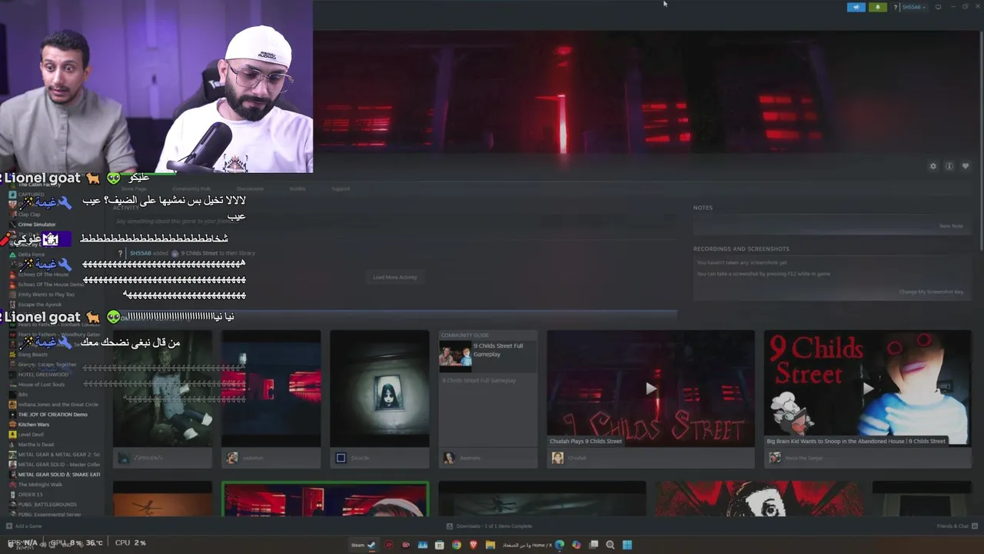
Task: Select Kitchen Wars in the library list
Action: click(x=33, y=424)
